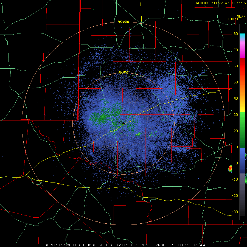Click the 50 NMI range ring label
The image size is (247, 247).
coord(123,72)
